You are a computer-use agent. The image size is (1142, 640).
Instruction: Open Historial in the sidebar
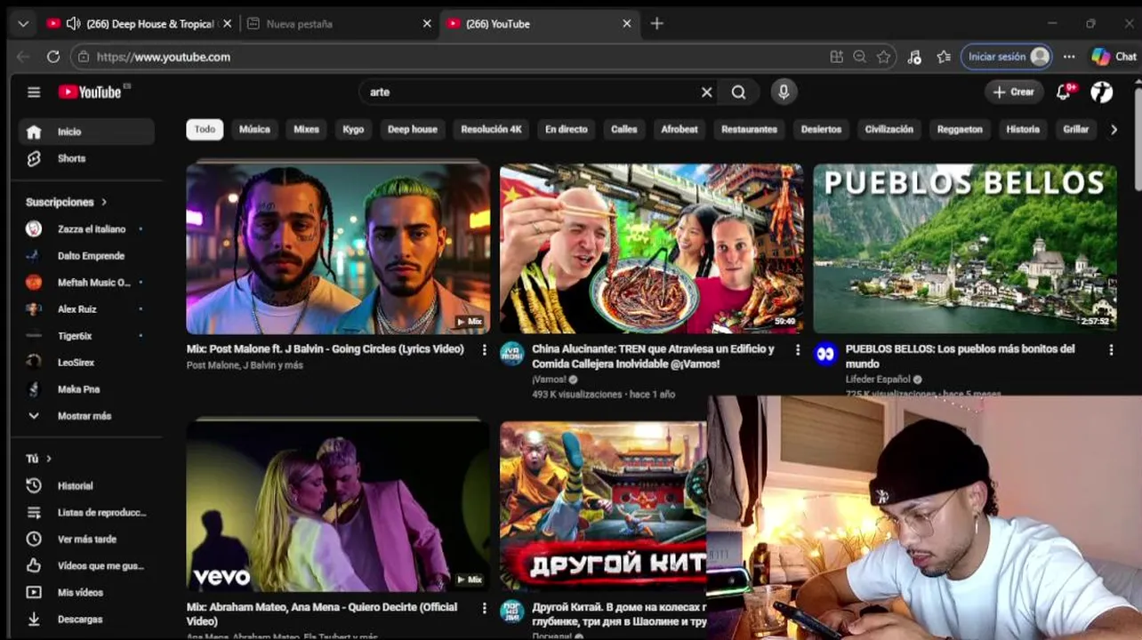pyautogui.click(x=86, y=486)
